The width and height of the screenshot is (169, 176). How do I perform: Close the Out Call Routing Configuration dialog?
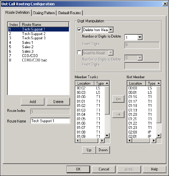(165, 4)
